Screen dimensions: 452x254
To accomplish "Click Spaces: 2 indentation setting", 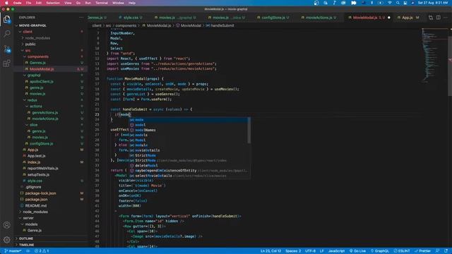I will (293, 251).
